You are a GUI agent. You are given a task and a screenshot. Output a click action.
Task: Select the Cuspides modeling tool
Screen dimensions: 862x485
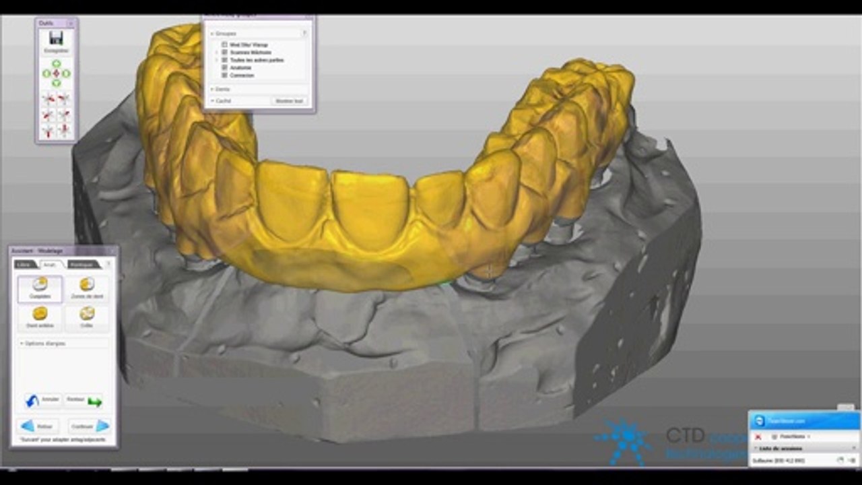click(40, 289)
